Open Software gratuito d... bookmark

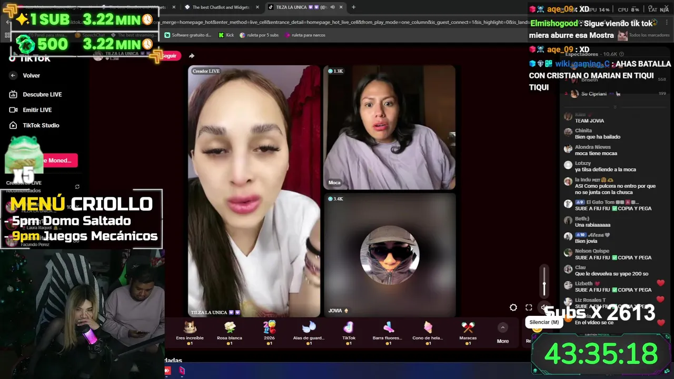(x=188, y=35)
